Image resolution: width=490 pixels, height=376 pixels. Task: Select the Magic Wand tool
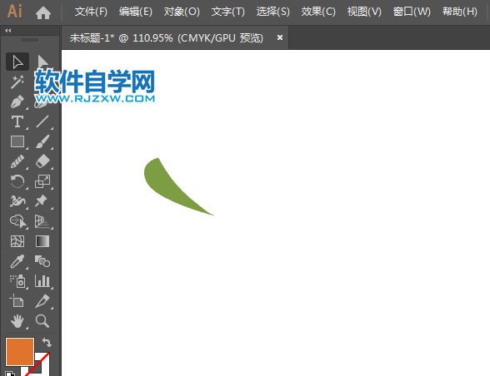[x=17, y=82]
